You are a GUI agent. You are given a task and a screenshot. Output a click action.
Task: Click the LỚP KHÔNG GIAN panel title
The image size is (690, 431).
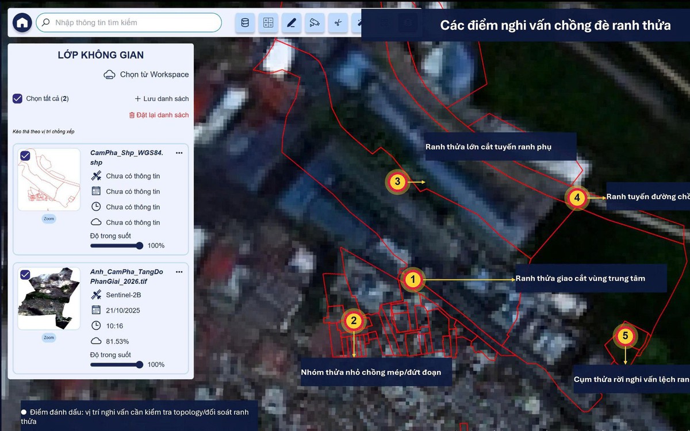click(101, 55)
